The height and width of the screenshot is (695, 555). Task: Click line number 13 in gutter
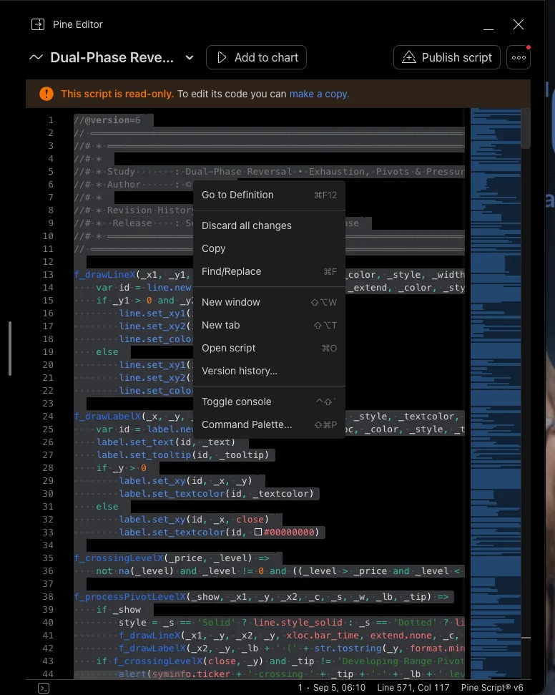tap(48, 275)
